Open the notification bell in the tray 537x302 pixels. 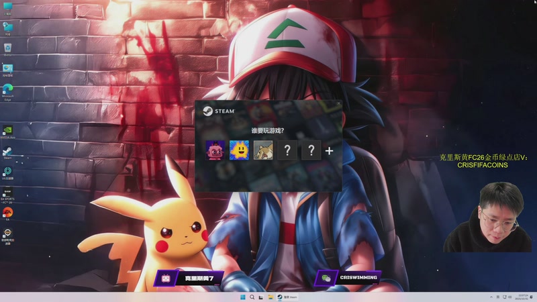(532, 297)
